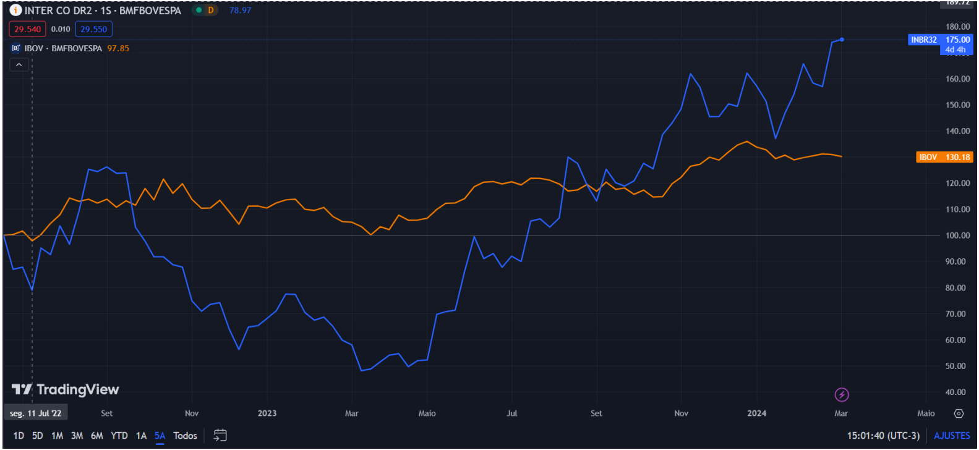The width and height of the screenshot is (979, 450).
Task: Click the red sell price 29.540 button
Action: [27, 29]
